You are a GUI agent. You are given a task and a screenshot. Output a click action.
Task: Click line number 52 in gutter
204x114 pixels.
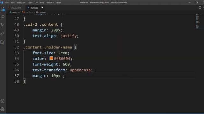click(17, 47)
